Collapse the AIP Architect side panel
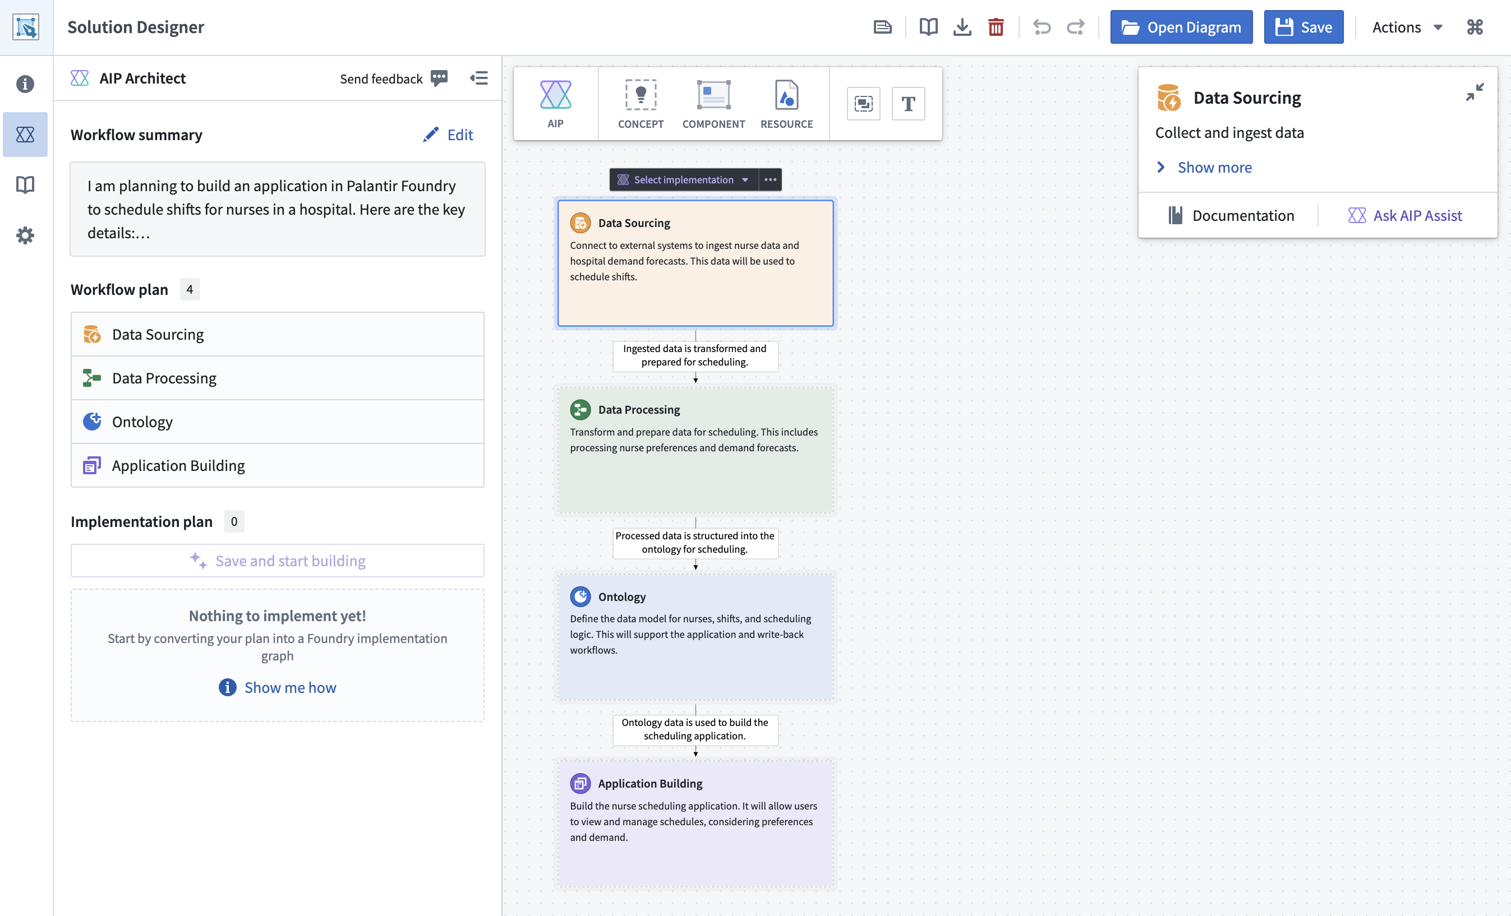 coord(479,78)
